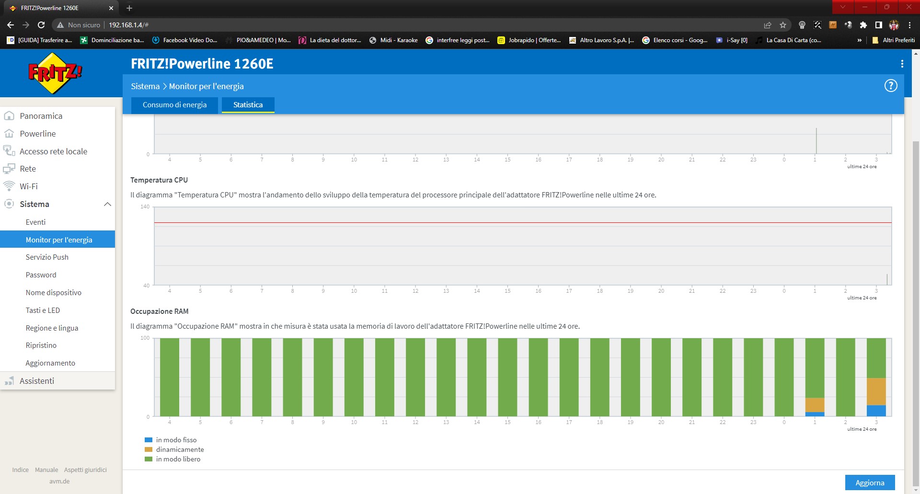The image size is (920, 494).
Task: Click the green 'in modo libero' legend swatch
Action: [x=149, y=459]
